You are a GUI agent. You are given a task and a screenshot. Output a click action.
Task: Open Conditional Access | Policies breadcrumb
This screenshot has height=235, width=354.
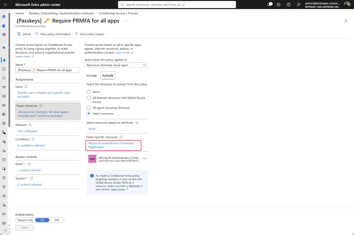click(118, 13)
